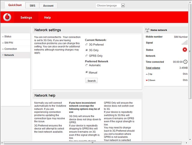Viewport: 192px width, 145px height.
Task: Open the Help menu in red bar
Action: pos(47,17)
